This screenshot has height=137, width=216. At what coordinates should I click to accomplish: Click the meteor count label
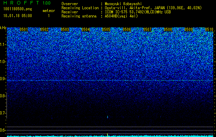(49, 11)
